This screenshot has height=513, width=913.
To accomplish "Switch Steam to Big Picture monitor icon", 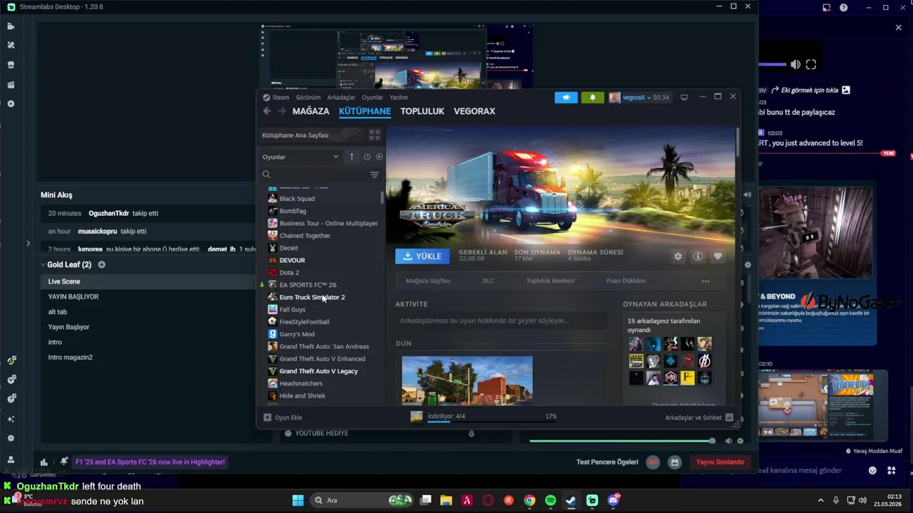I will click(684, 98).
